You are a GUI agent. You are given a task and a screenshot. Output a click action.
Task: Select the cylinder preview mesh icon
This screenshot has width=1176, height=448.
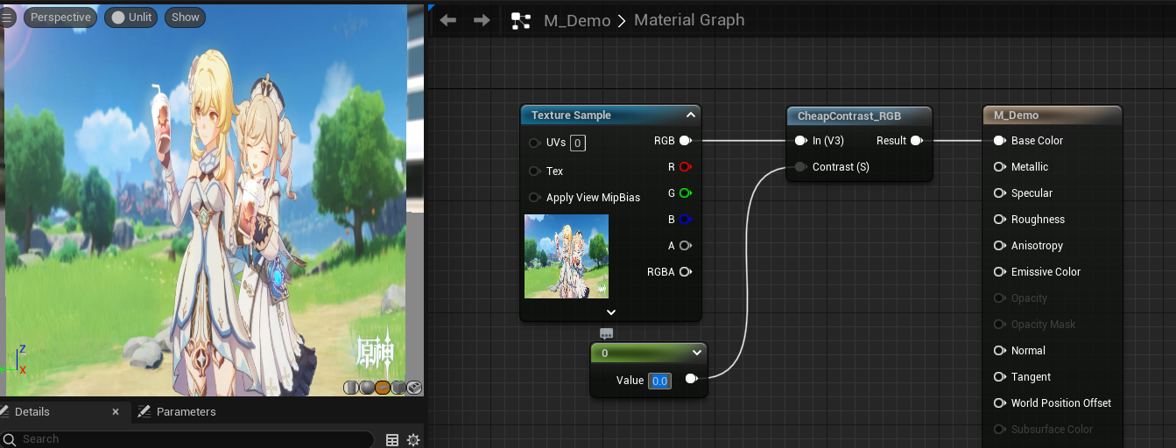pyautogui.click(x=351, y=388)
